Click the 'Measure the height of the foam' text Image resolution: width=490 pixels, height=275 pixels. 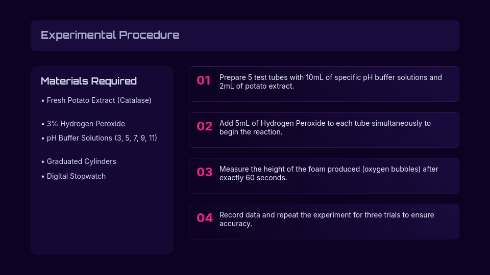[329, 169]
